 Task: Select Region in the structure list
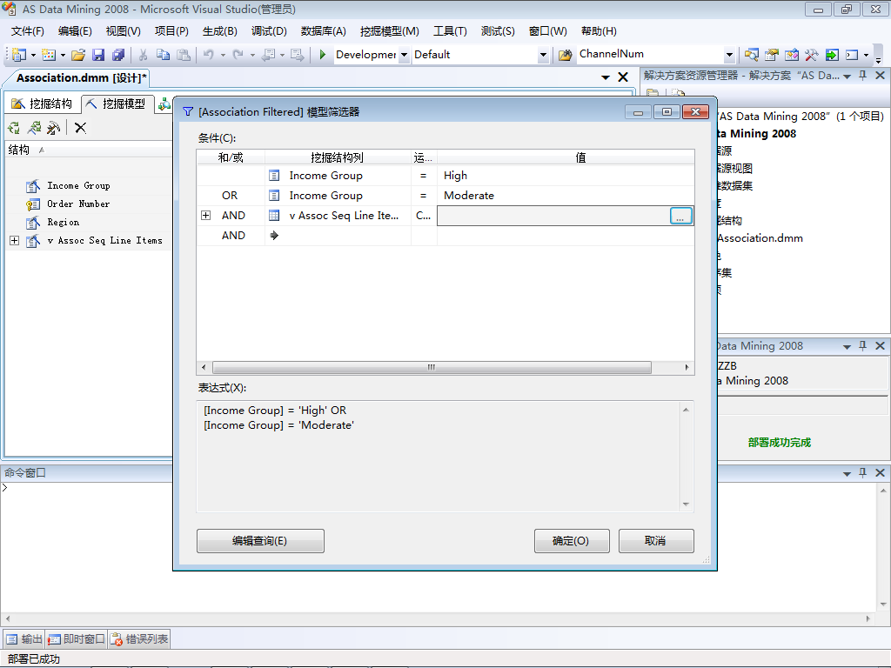point(63,222)
